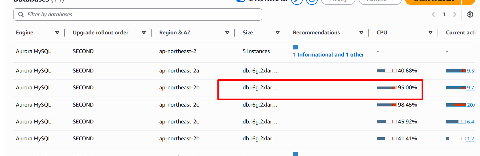Click 'ap-northeast-2c' in the 98.45% CPU row
The height and width of the screenshot is (156, 480).
tap(179, 105)
